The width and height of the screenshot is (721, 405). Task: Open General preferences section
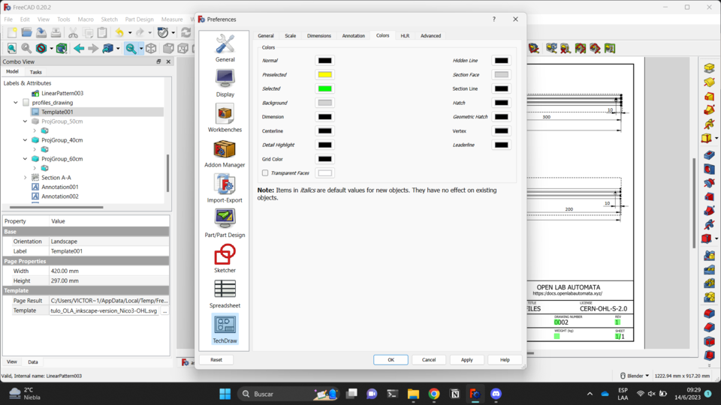tap(225, 48)
